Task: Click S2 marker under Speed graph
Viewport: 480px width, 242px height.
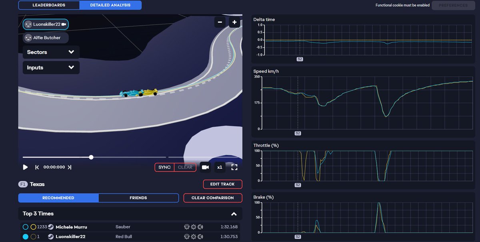Action: tap(298, 133)
